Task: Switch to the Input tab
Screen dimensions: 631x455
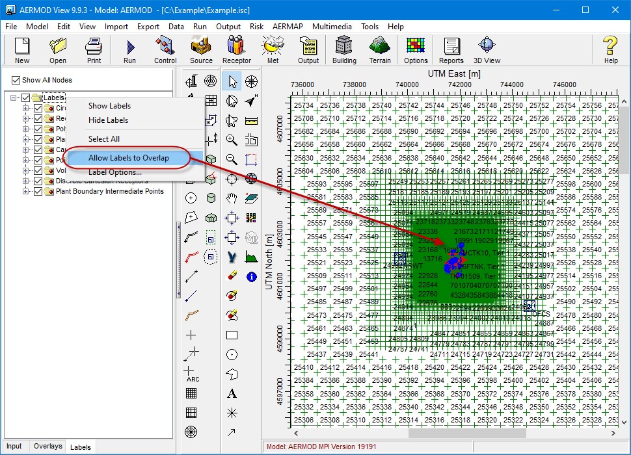Action: tap(14, 446)
